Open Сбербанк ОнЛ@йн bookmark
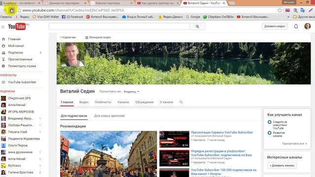Screen dimensions: 315x177 [219, 17]
